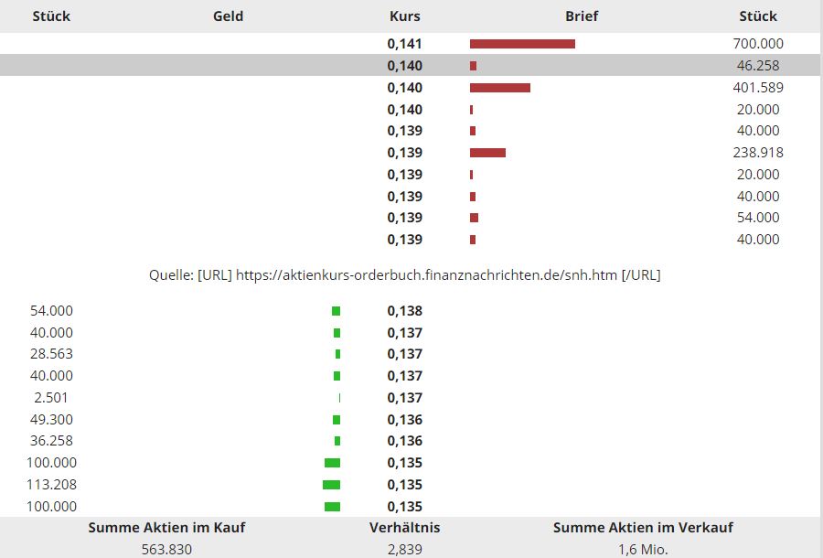Click the Kurs column header
Viewport: 823px width, 558px height.
[404, 16]
